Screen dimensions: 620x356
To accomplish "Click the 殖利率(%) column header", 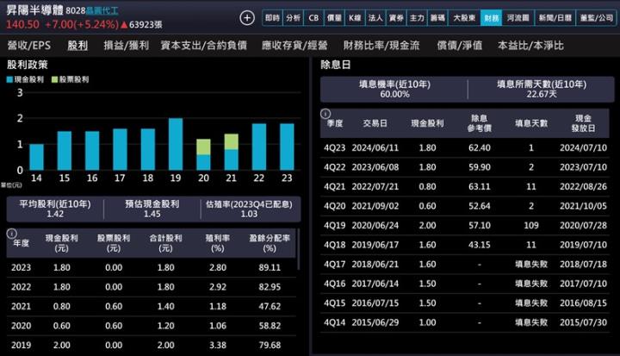I will [218, 243].
